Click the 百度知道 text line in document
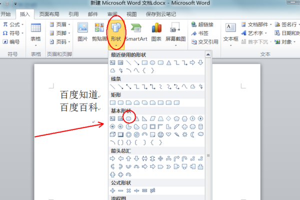Viewport: 300px width, 200px height. coord(79,94)
